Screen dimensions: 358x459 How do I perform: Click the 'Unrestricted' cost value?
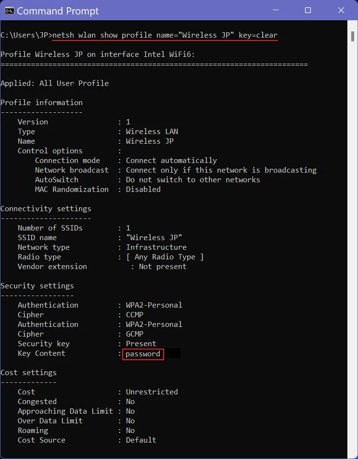[152, 392]
